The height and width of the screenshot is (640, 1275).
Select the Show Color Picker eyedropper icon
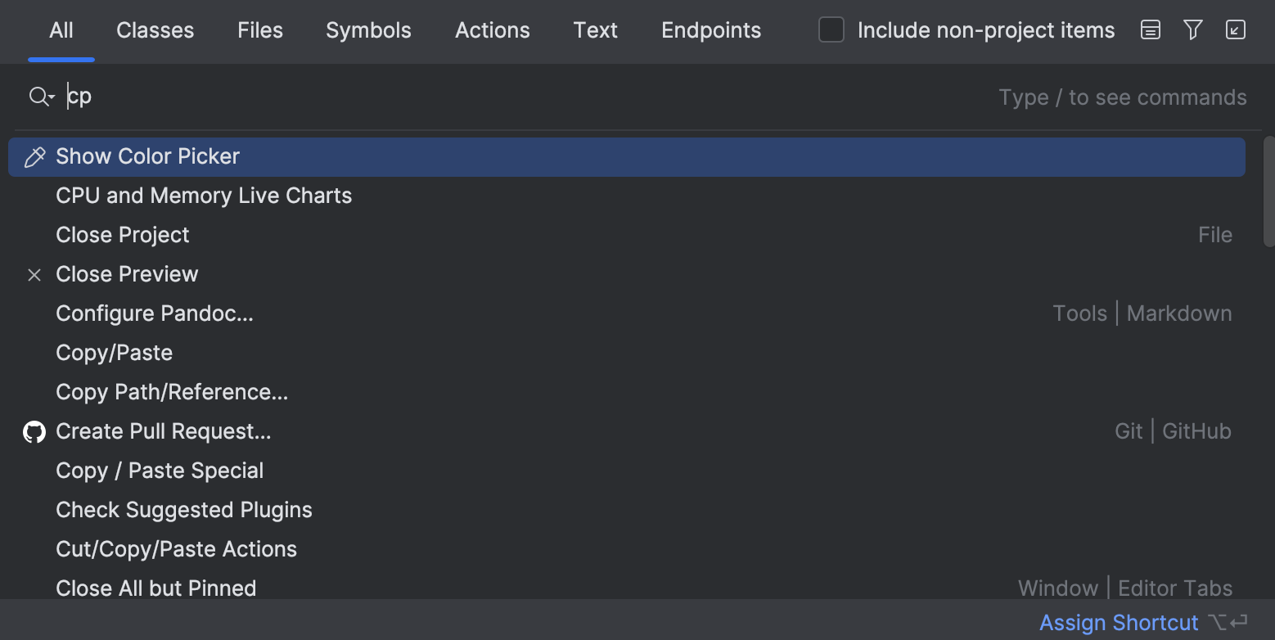34,156
